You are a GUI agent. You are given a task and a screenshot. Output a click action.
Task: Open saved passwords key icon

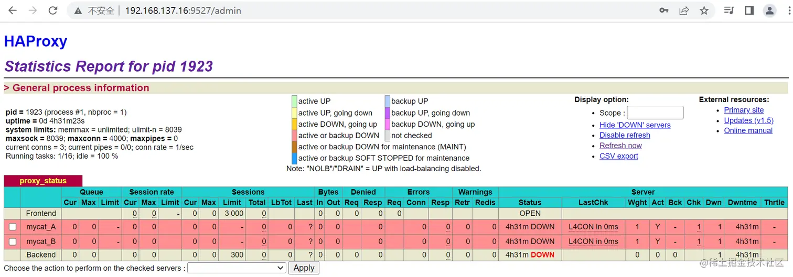[664, 10]
